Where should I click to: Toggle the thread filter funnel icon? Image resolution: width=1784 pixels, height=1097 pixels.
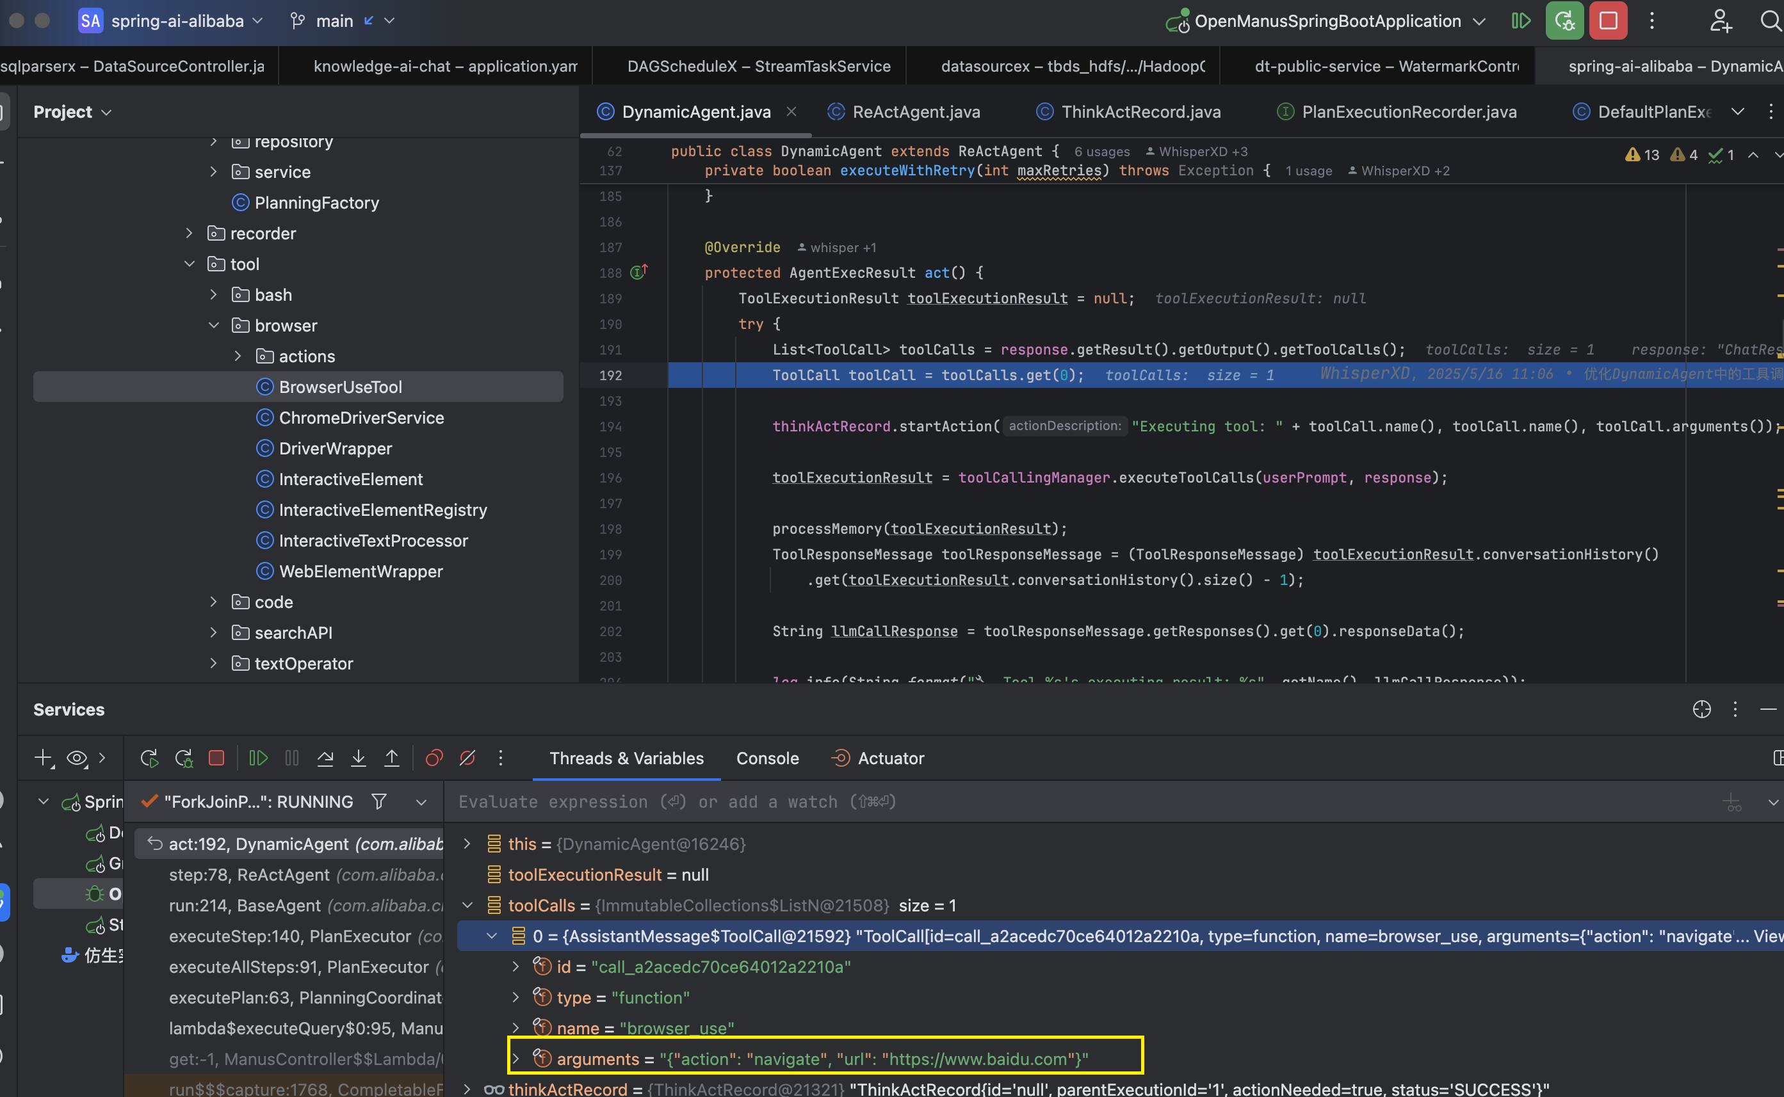tap(379, 802)
